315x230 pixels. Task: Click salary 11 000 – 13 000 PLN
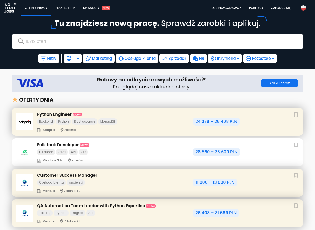[x=215, y=182]
